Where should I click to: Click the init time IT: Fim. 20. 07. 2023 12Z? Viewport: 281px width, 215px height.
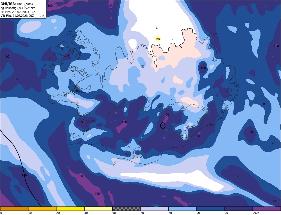coord(18,12)
